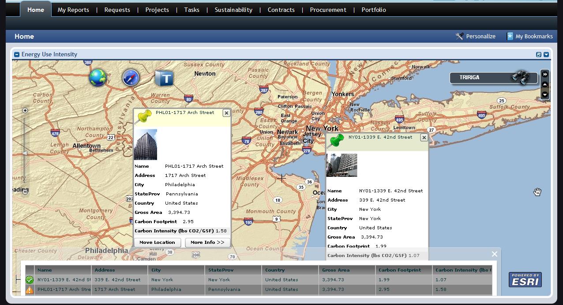This screenshot has height=305, width=563.
Task: Click yellow pushpin on PHL01 popup
Action: (143, 117)
